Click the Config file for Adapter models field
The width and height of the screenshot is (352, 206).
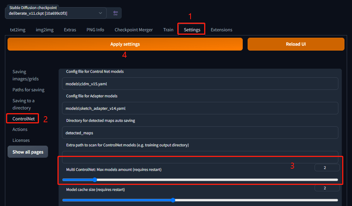click(x=200, y=108)
